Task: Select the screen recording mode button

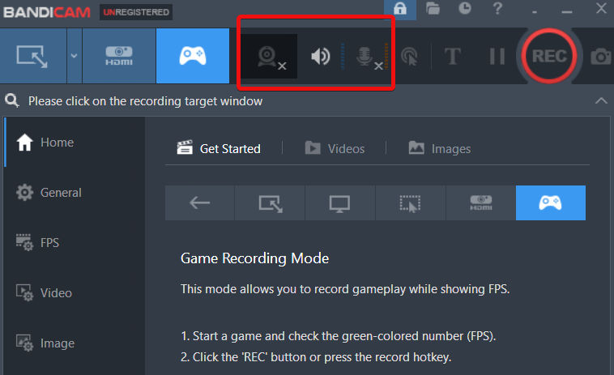Action: pyautogui.click(x=33, y=56)
